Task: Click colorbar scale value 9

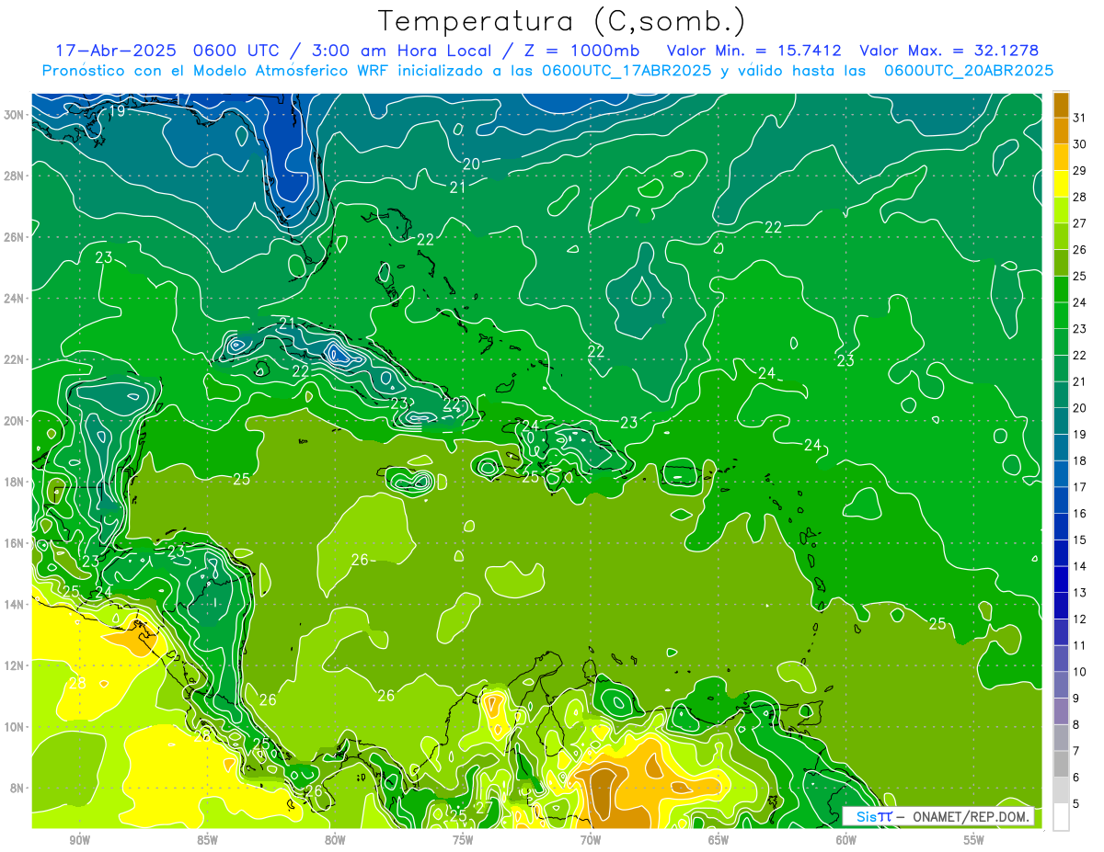Action: tap(1076, 699)
